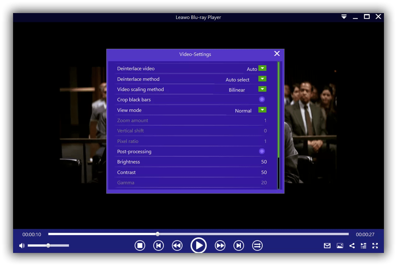
Task: Open the View mode dropdown
Action: (262, 110)
